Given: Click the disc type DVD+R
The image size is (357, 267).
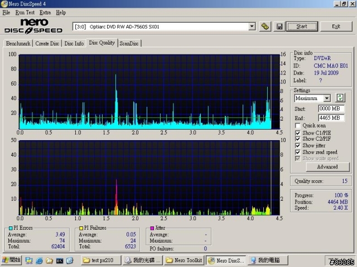Looking at the screenshot, I should click(x=322, y=58).
